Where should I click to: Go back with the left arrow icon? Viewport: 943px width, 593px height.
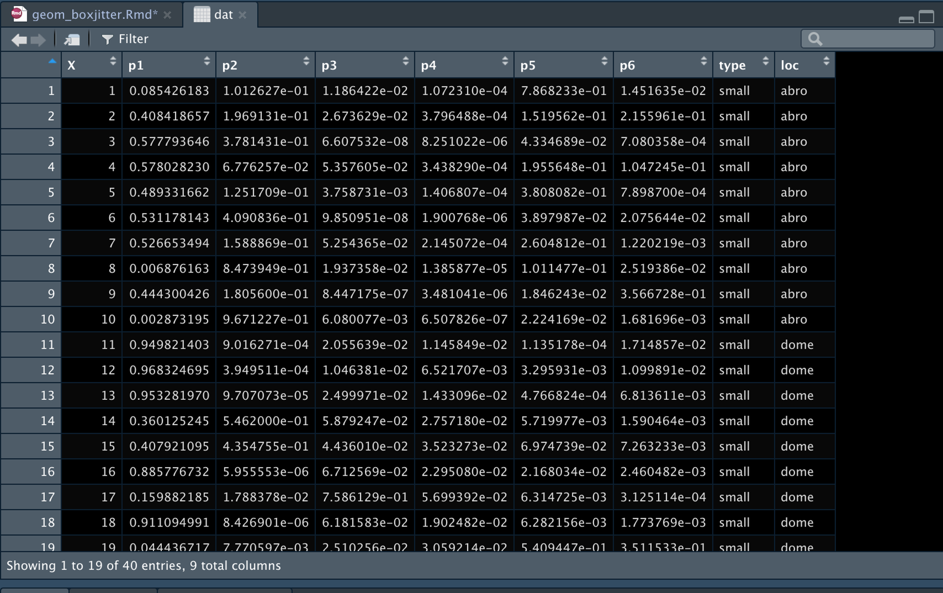(19, 40)
